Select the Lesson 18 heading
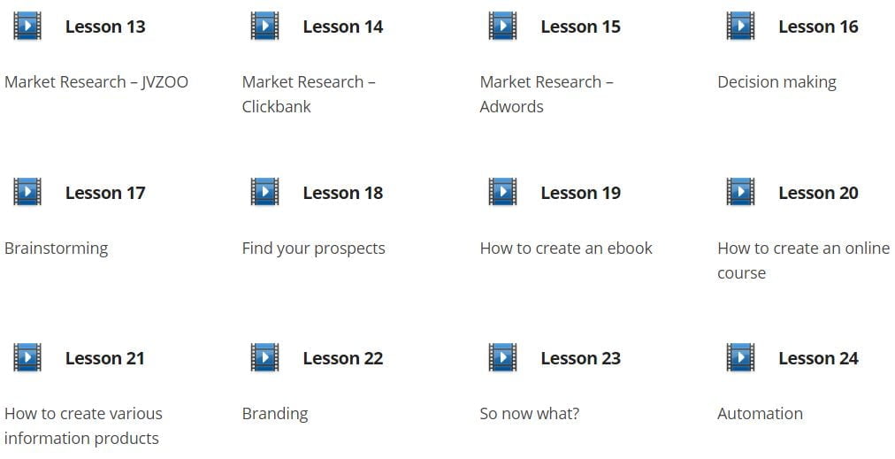This screenshot has width=895, height=459. pos(343,193)
